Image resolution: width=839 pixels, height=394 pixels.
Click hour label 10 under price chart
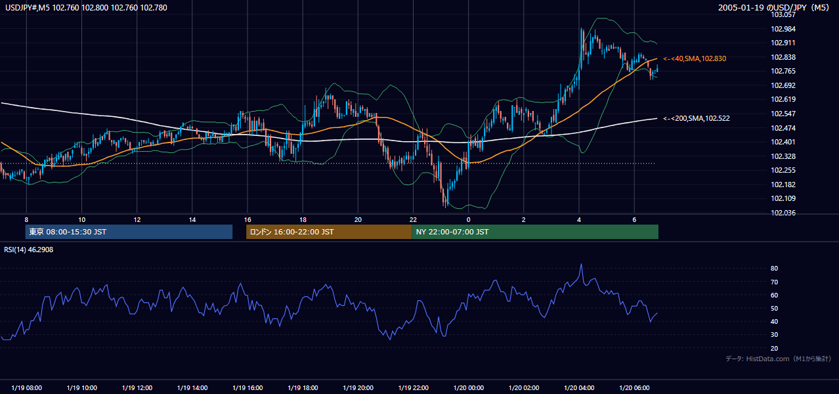pyautogui.click(x=81, y=219)
